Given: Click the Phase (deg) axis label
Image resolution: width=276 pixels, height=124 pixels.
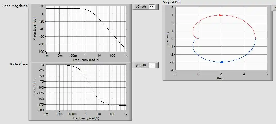Looking at the screenshot, I should coord(34,87).
